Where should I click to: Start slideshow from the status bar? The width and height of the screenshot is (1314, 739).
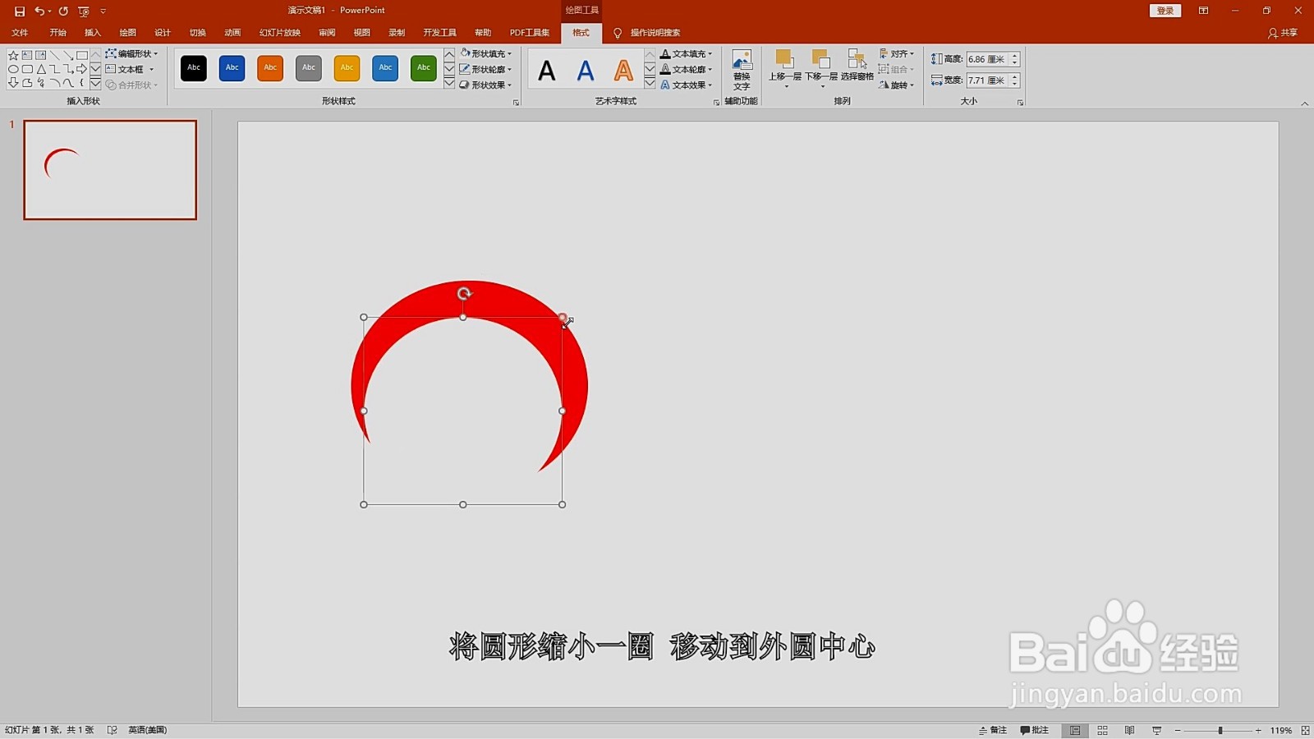point(1156,730)
